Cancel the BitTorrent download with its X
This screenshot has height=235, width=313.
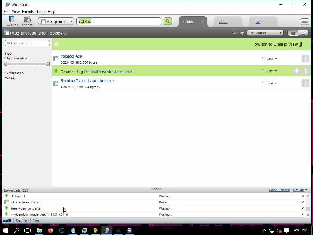coord(302,196)
